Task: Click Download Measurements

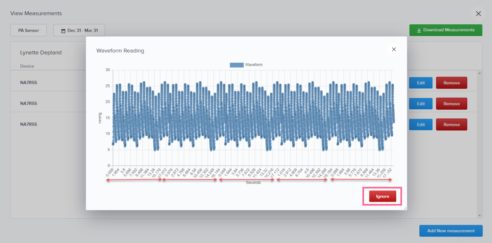Action: [x=445, y=30]
